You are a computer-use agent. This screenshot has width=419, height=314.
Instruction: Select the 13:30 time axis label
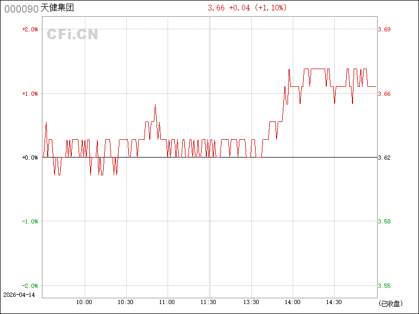251,302
